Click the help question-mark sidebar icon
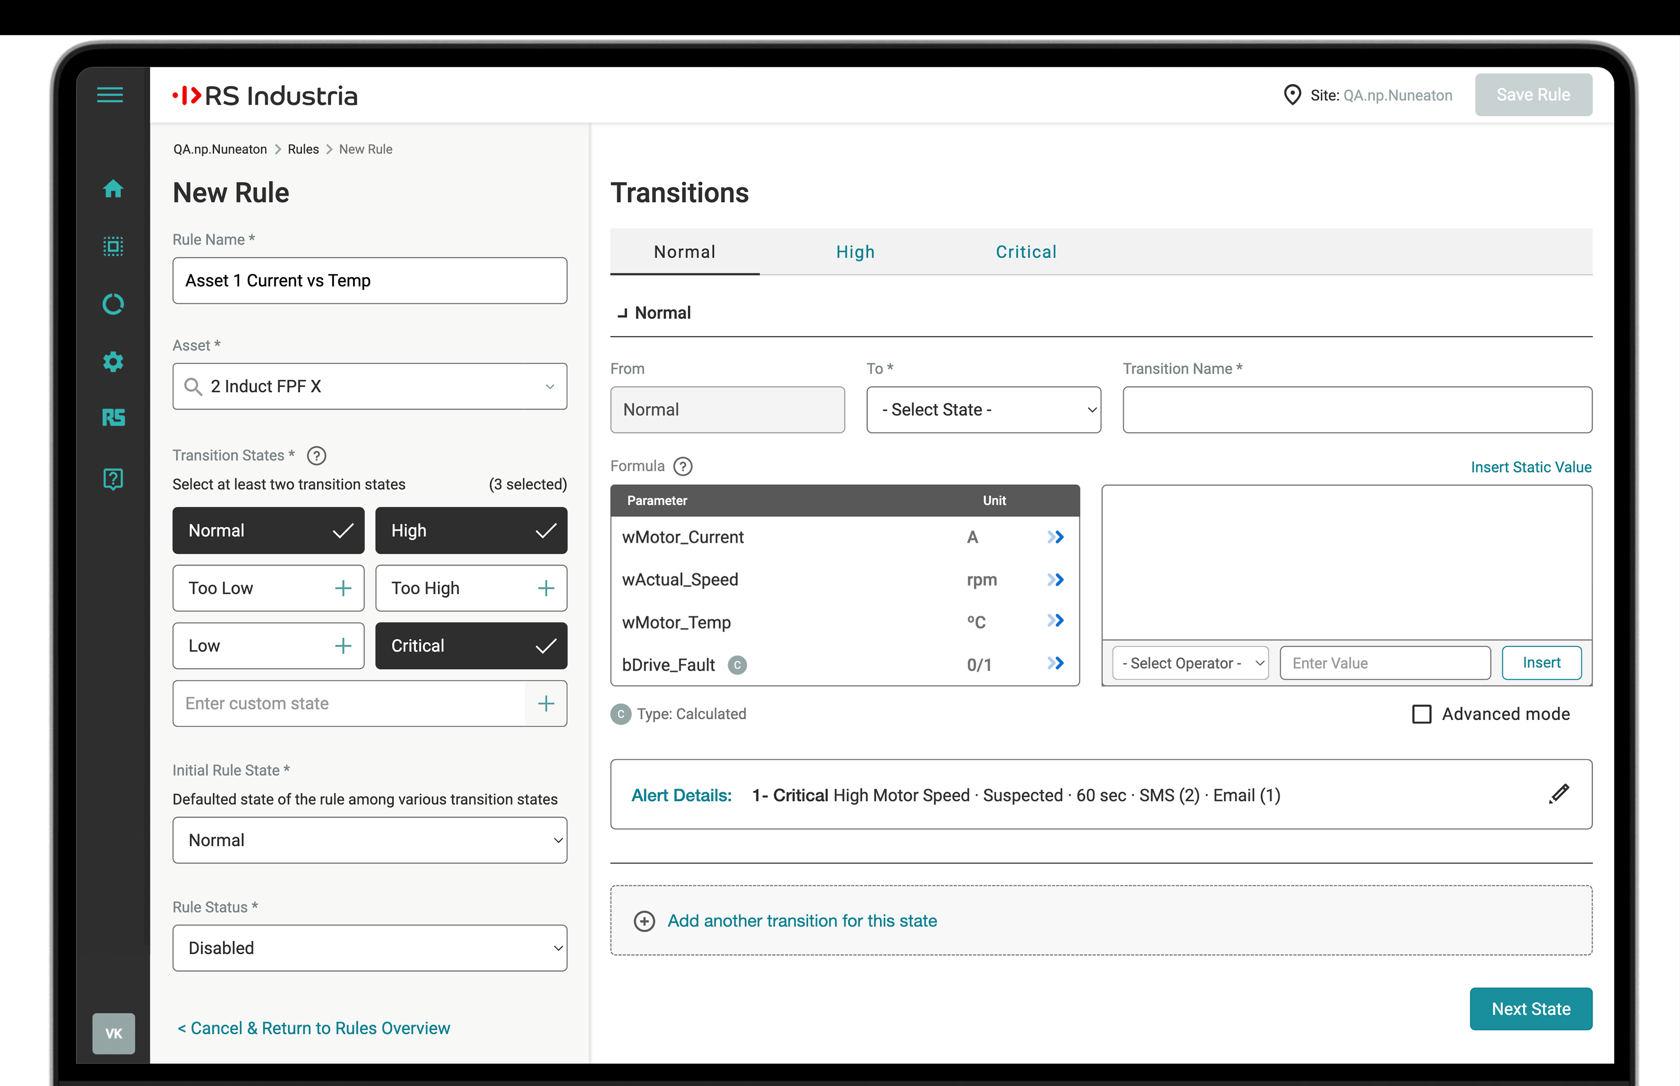Image resolution: width=1680 pixels, height=1086 pixels. 113,479
